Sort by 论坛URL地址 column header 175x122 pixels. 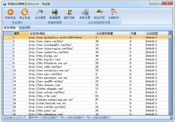[x=62, y=33]
